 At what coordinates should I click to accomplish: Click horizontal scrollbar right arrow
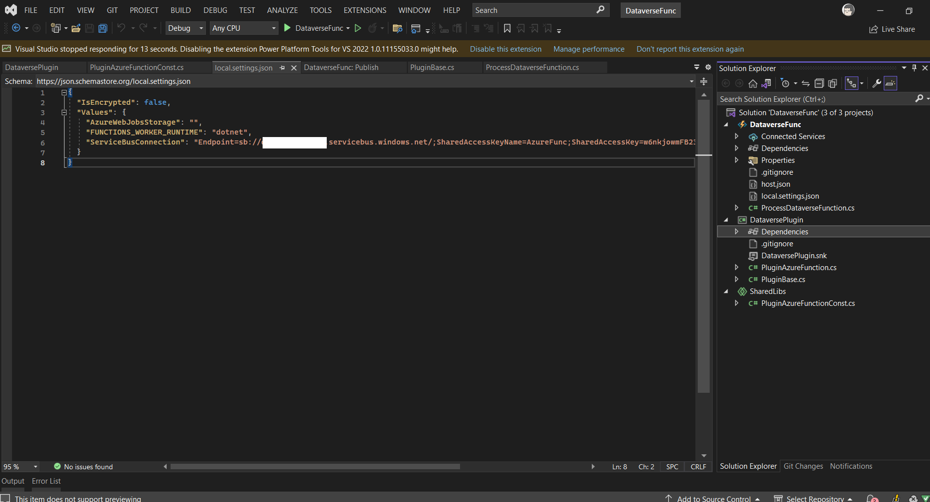(x=593, y=467)
